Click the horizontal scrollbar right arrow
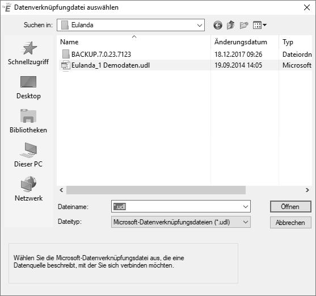The height and width of the screenshot is (296, 316). tap(307, 190)
